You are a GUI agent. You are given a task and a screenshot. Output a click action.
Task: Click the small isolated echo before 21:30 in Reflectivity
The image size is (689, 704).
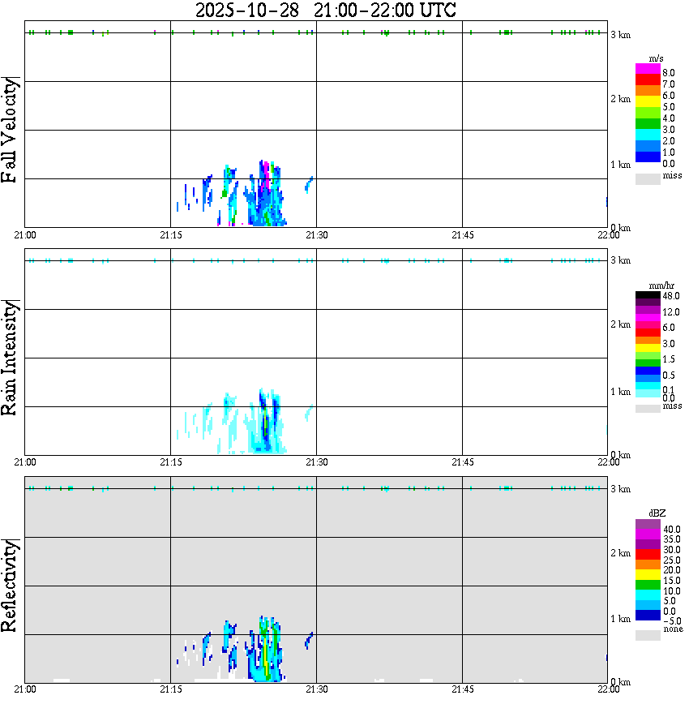(x=309, y=640)
